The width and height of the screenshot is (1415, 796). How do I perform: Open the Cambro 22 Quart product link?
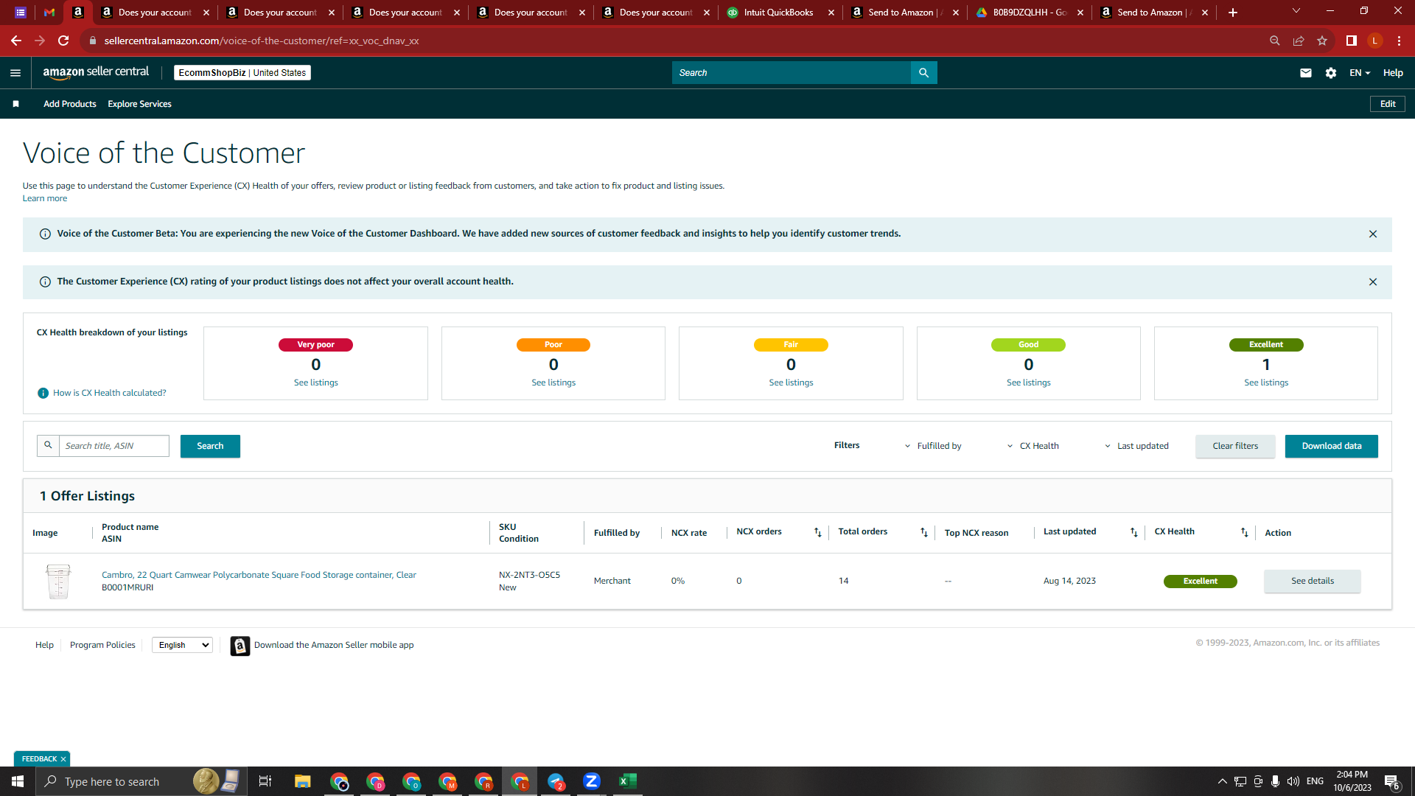click(x=259, y=575)
